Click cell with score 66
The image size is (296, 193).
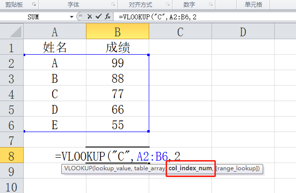(117, 109)
